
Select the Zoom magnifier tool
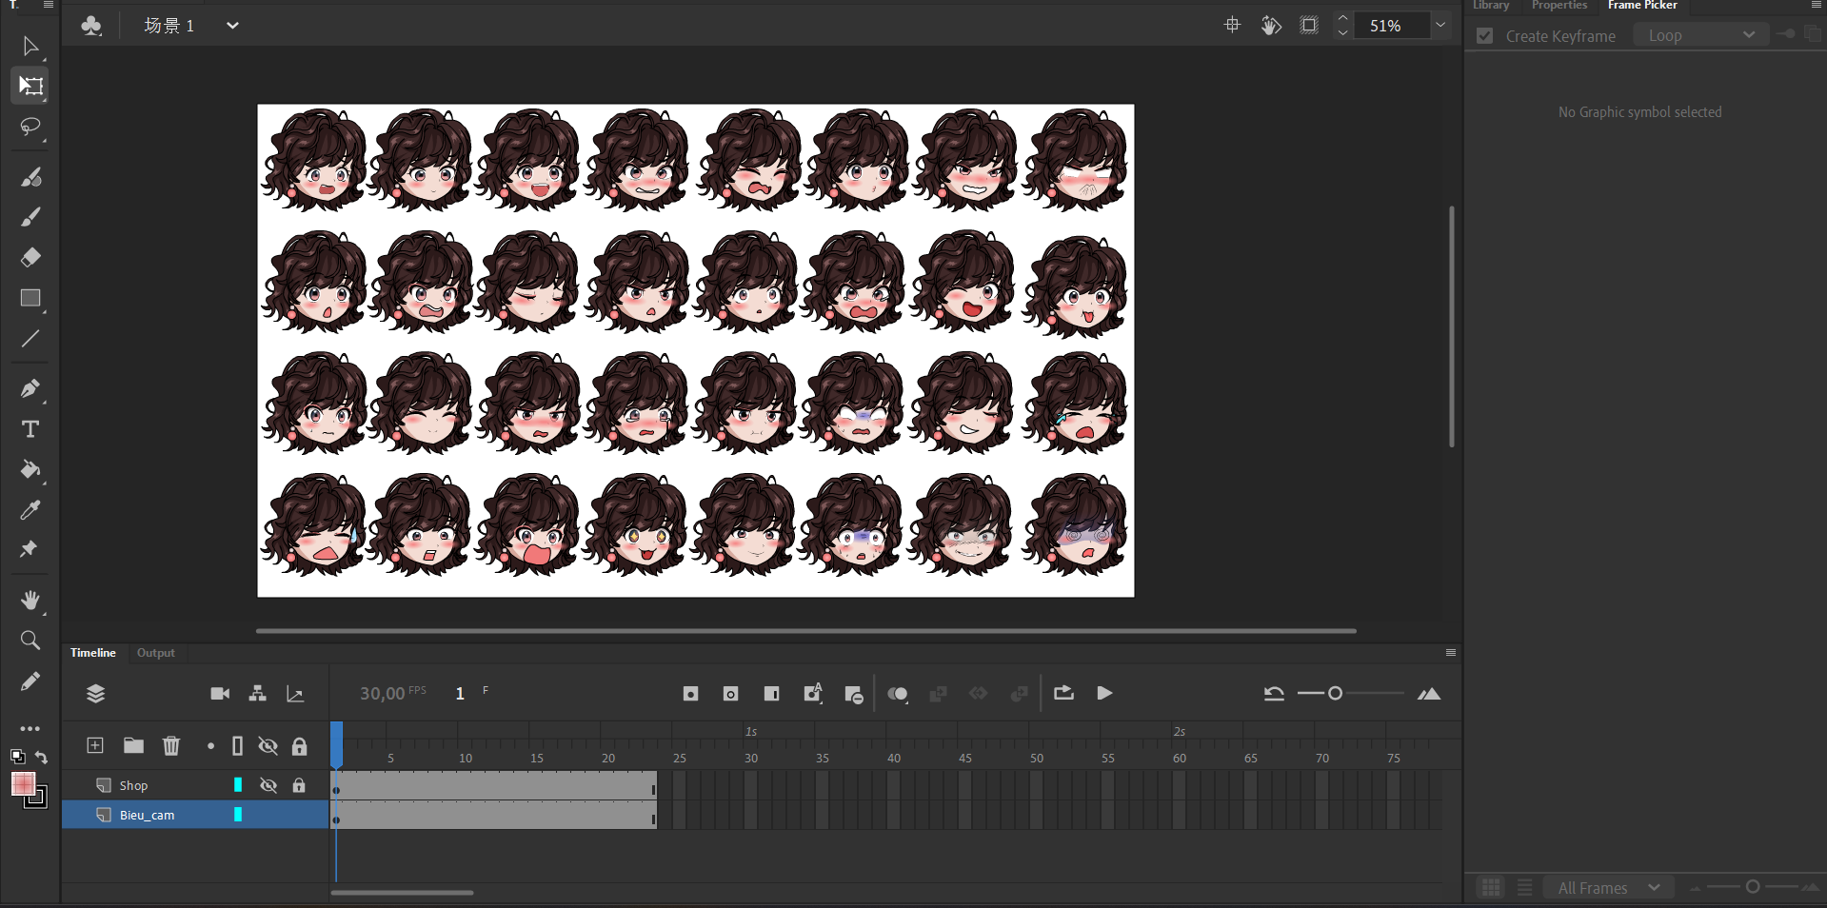[30, 641]
